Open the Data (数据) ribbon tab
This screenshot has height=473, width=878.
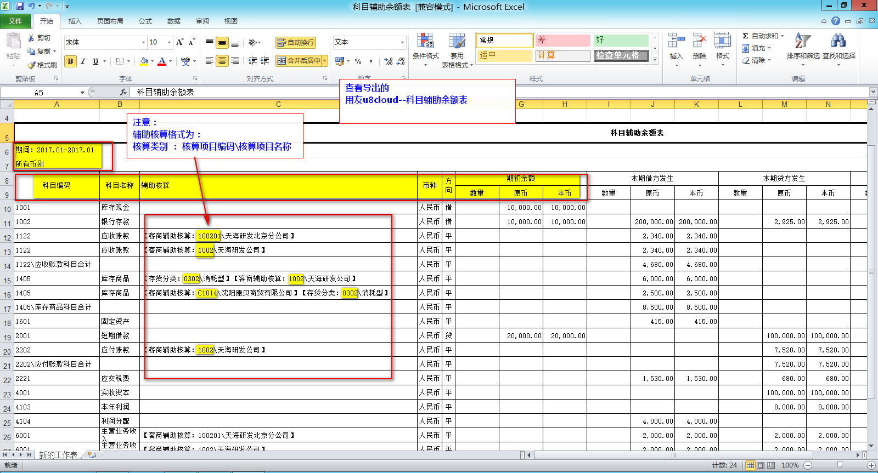174,21
